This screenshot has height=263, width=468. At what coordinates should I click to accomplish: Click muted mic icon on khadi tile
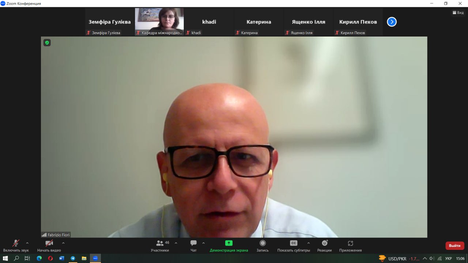(x=188, y=33)
